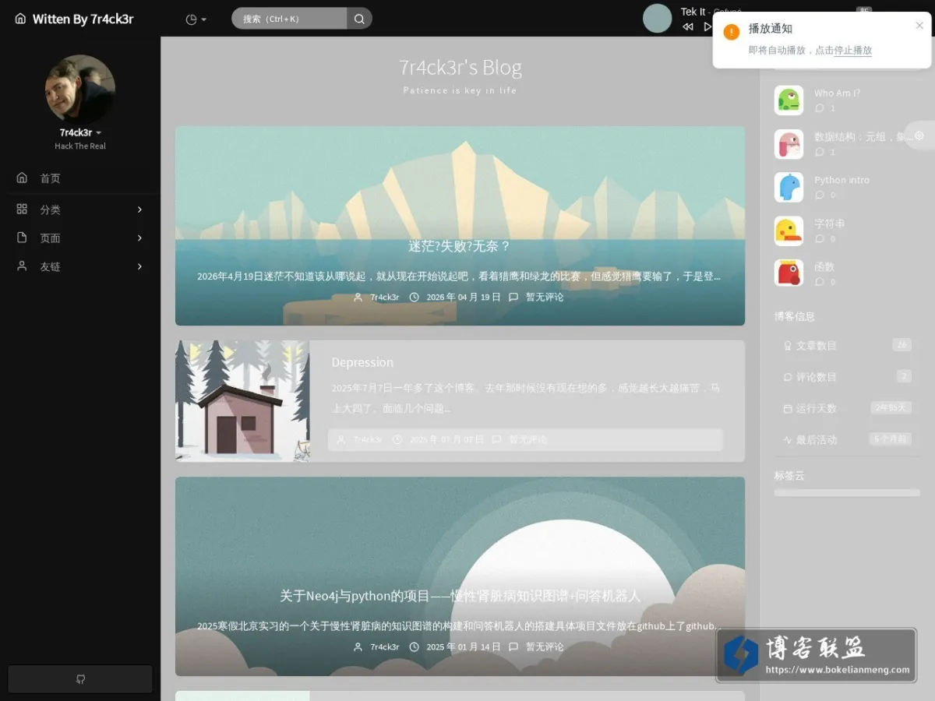
Task: Expand the 页面 chevron arrow
Action: 139,238
